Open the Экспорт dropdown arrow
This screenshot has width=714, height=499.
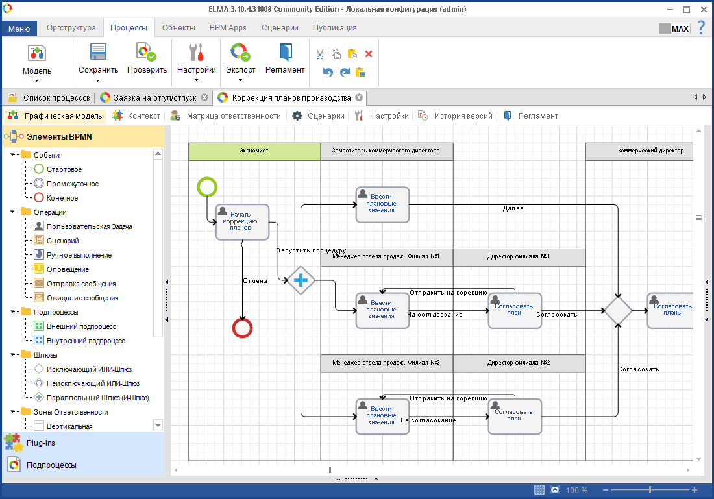click(240, 80)
